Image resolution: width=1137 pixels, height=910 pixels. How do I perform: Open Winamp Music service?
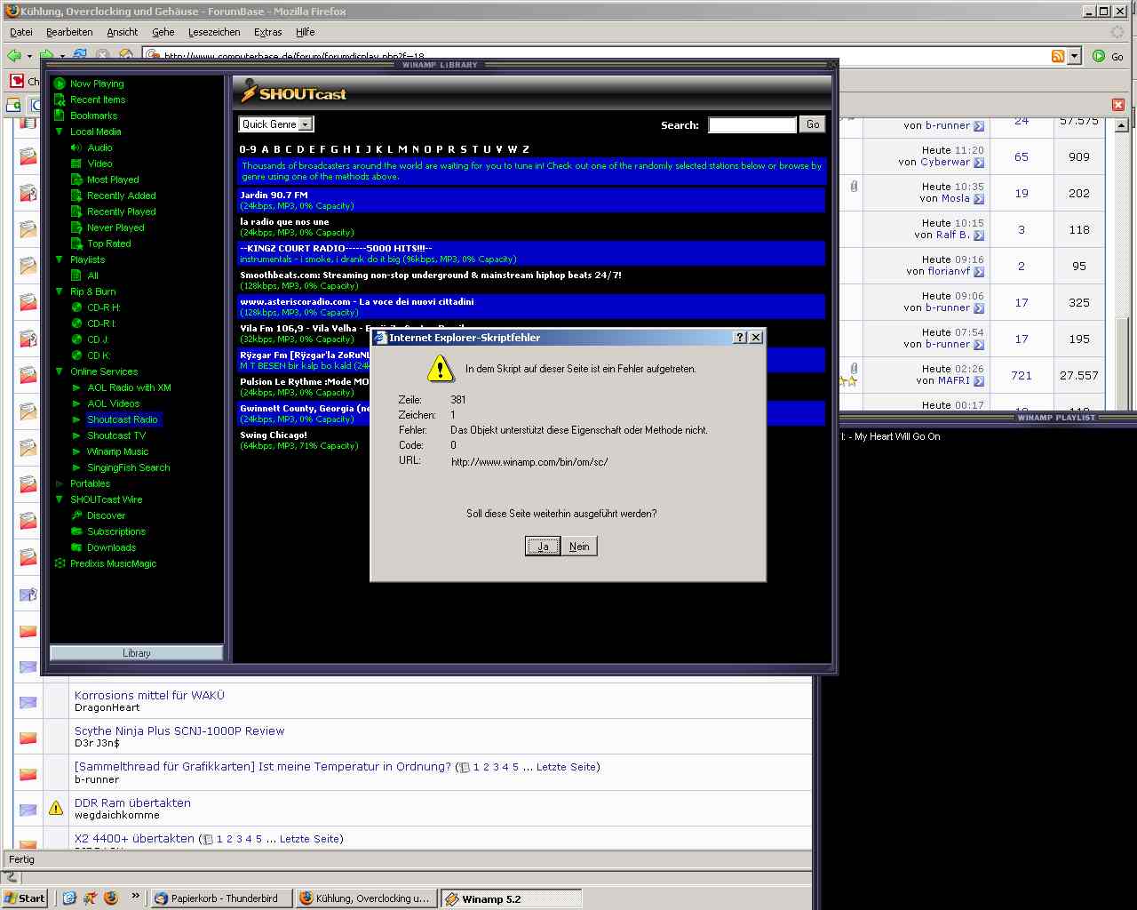(117, 451)
